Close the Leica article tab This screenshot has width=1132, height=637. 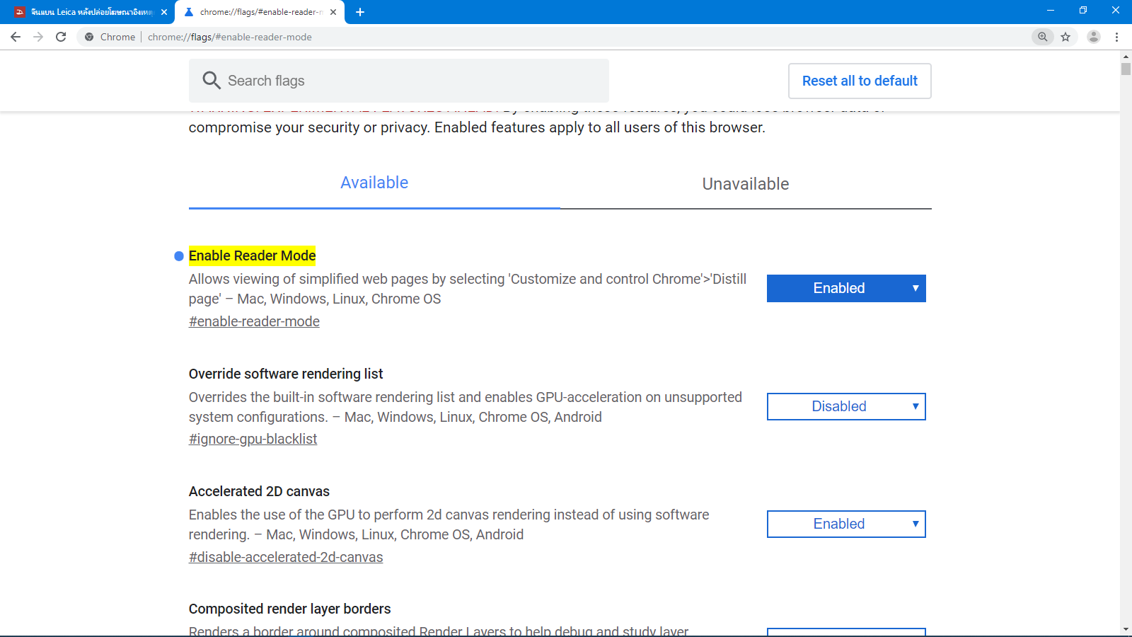point(164,12)
